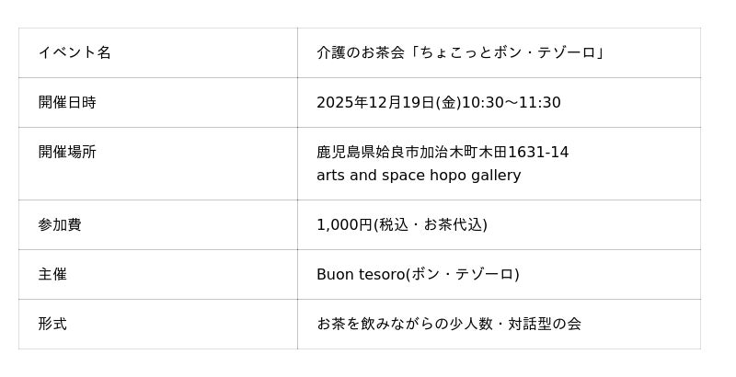Click the 主催 label cell

(52, 274)
